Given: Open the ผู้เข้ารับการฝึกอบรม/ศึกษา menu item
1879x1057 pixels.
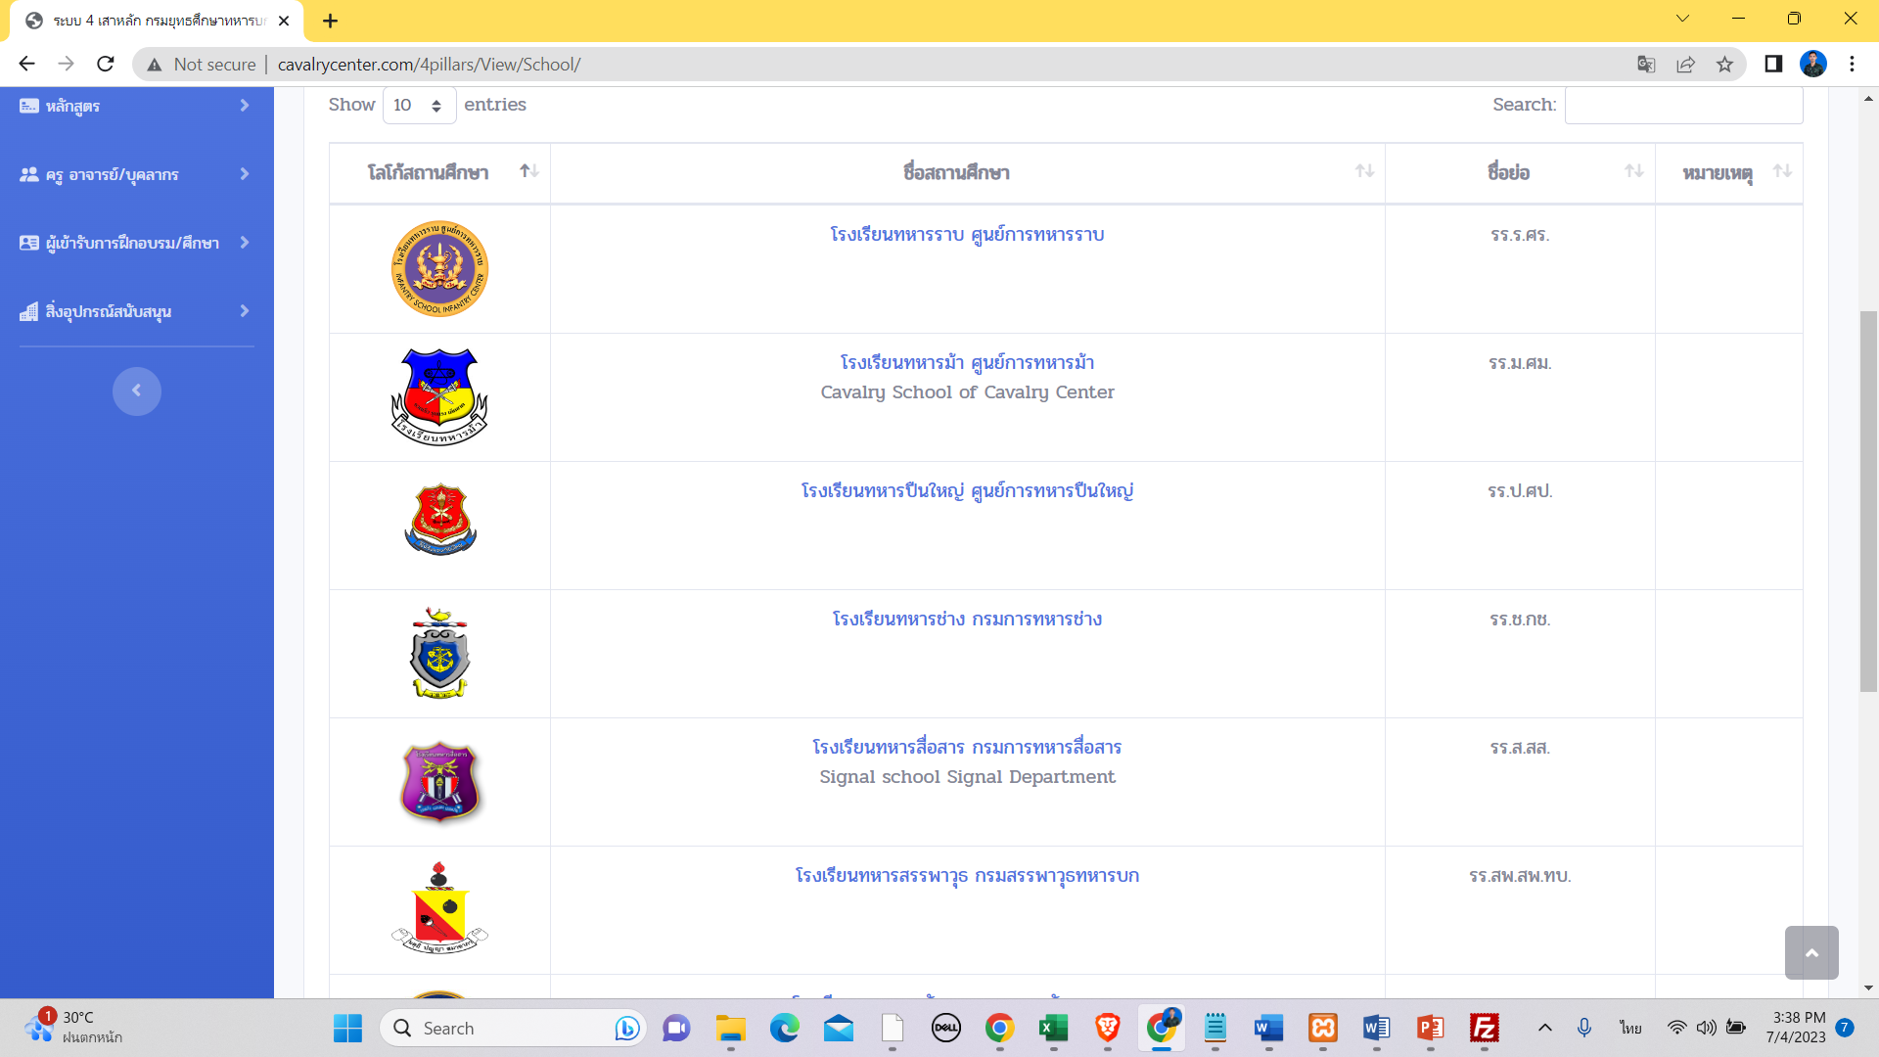Looking at the screenshot, I should [x=135, y=243].
